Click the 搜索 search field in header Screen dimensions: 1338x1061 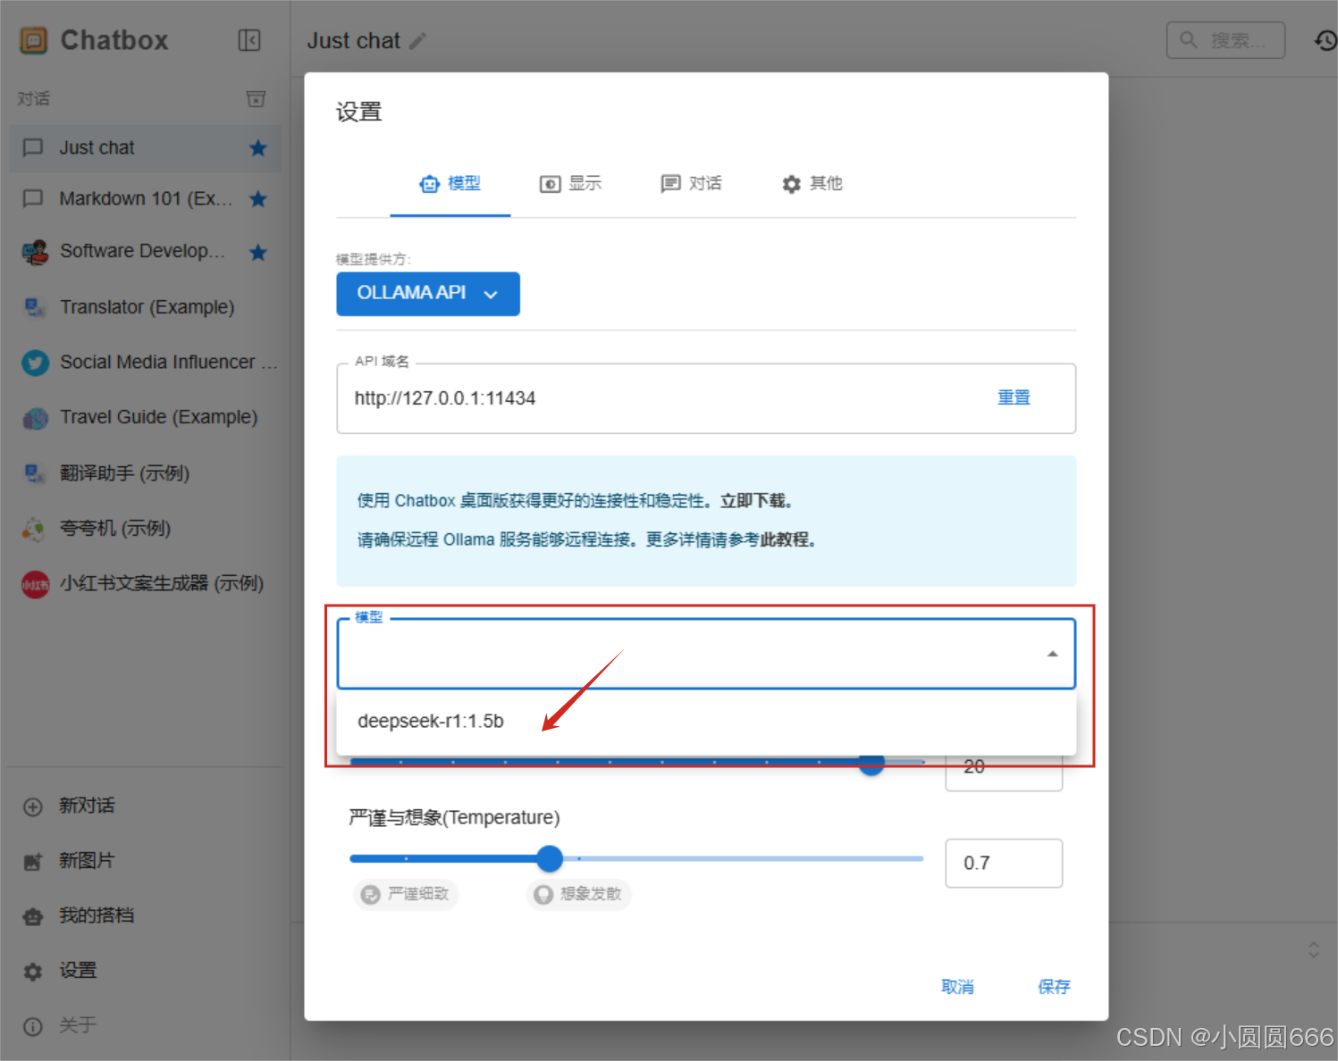[x=1225, y=40]
